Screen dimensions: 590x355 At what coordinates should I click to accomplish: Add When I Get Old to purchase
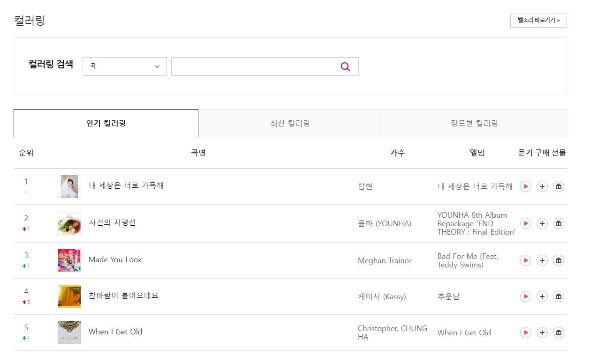(542, 332)
